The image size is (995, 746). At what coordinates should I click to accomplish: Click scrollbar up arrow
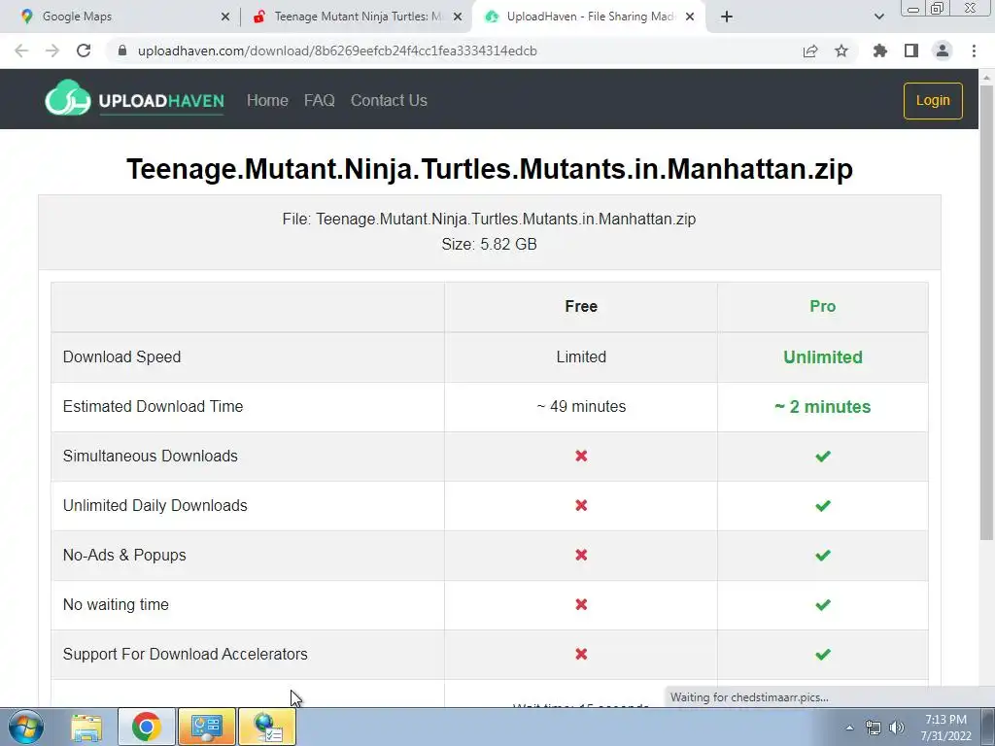(986, 78)
